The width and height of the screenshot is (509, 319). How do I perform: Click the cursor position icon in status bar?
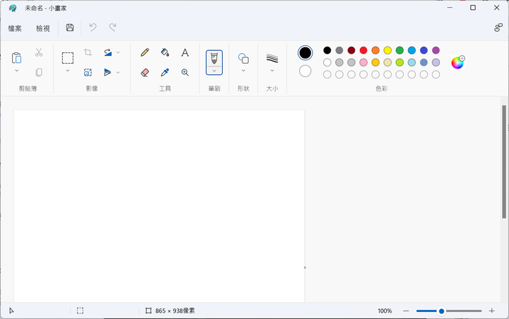point(11,311)
